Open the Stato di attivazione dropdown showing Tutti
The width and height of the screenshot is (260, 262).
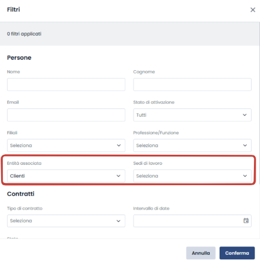pos(192,115)
